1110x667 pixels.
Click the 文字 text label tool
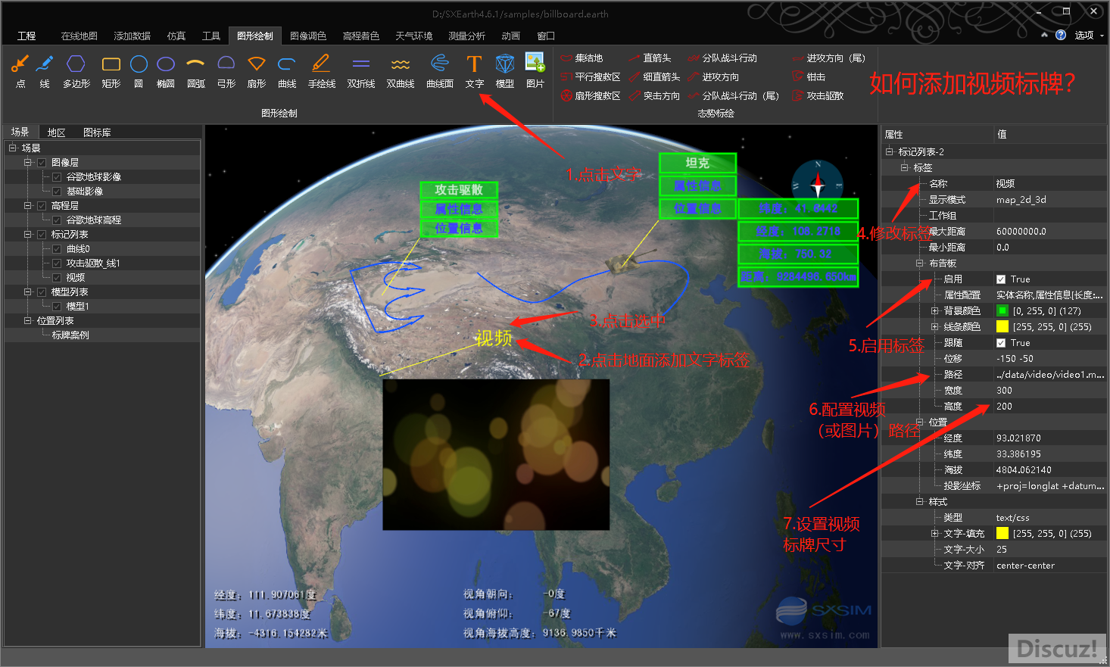pos(475,71)
